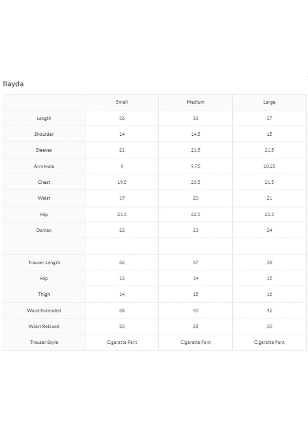Select the Medium column header
Image resolution: width=308 pixels, height=429 pixels.
[x=195, y=102]
